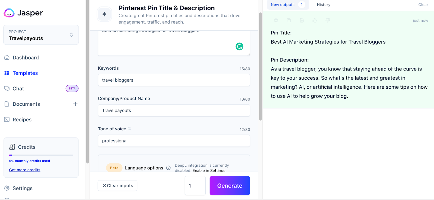Click the Pinterest Pin Title & Description heading

[167, 8]
